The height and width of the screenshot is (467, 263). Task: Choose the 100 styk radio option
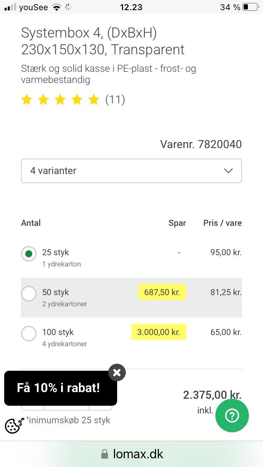click(29, 334)
